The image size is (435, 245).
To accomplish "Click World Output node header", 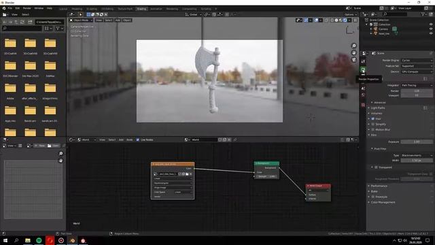I will (x=318, y=186).
